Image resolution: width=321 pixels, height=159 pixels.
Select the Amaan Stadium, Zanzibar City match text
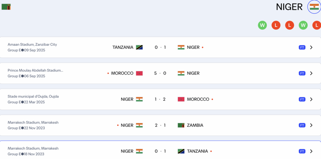32,44
